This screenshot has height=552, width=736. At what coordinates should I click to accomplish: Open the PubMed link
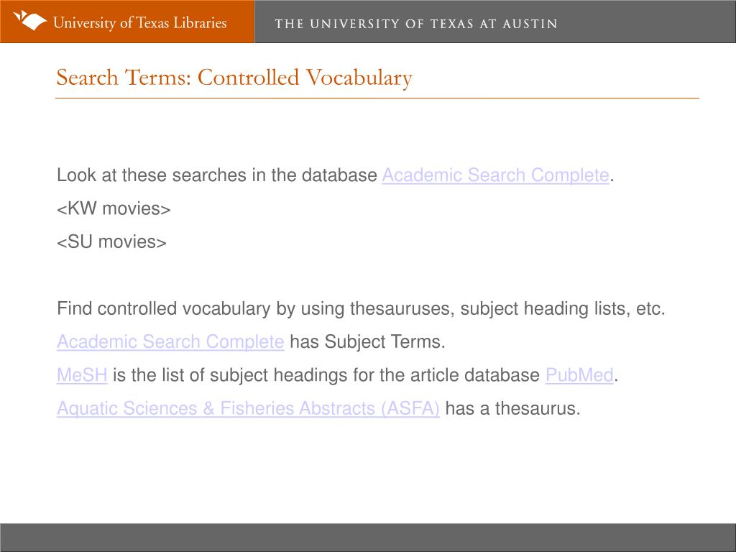click(x=579, y=375)
